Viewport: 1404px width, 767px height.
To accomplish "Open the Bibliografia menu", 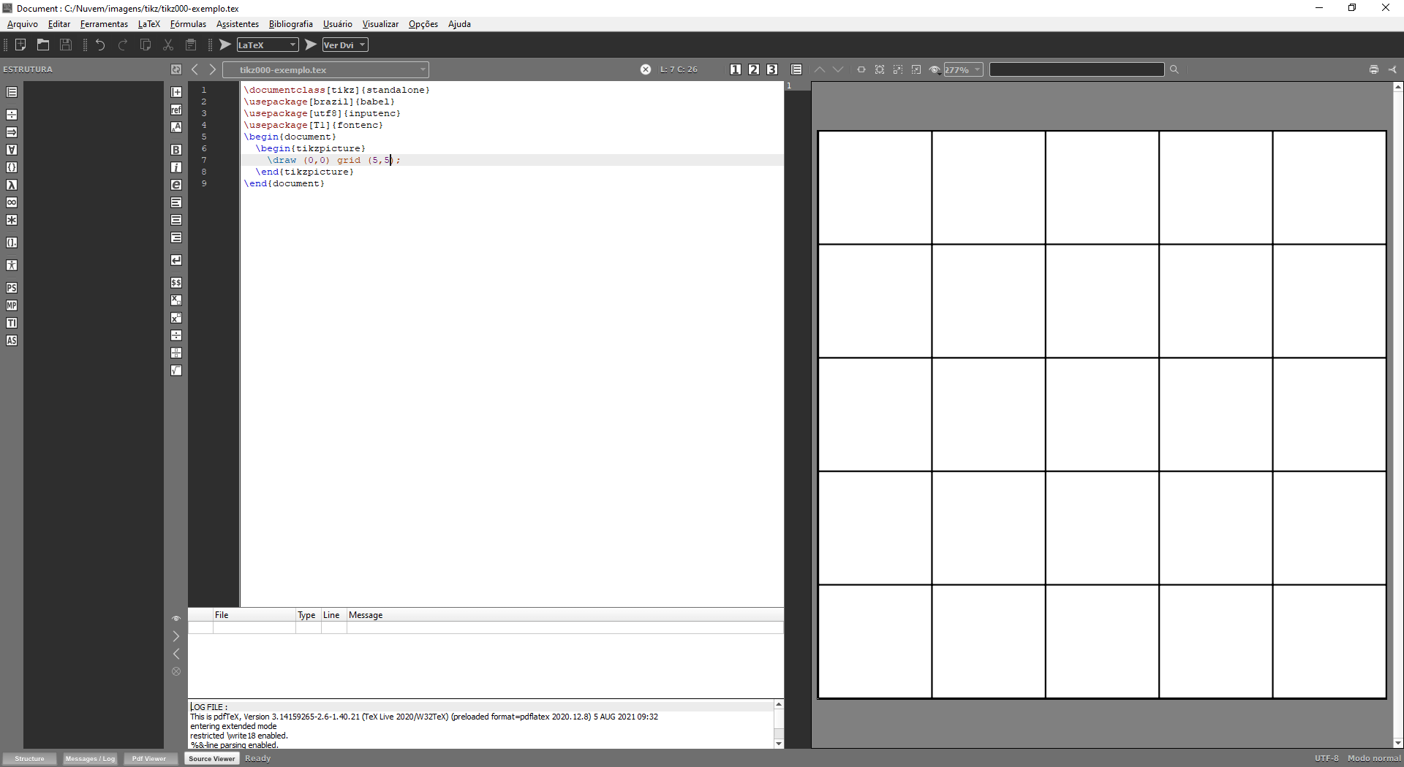I will tap(290, 24).
